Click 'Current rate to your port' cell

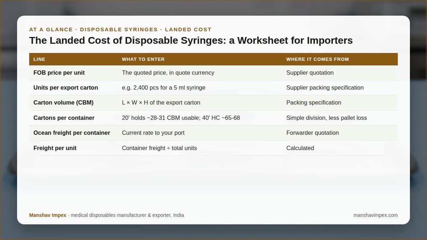pos(153,133)
